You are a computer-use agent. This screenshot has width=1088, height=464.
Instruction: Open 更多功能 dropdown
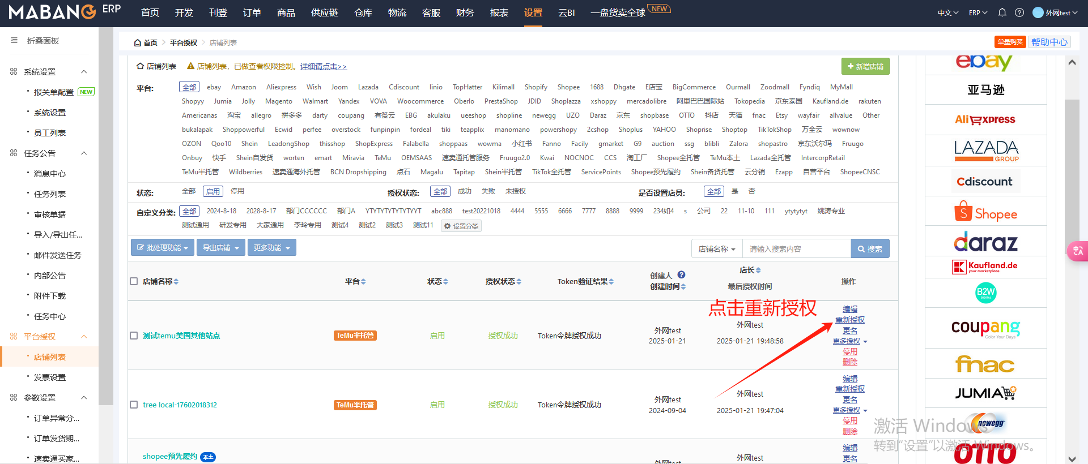[272, 248]
